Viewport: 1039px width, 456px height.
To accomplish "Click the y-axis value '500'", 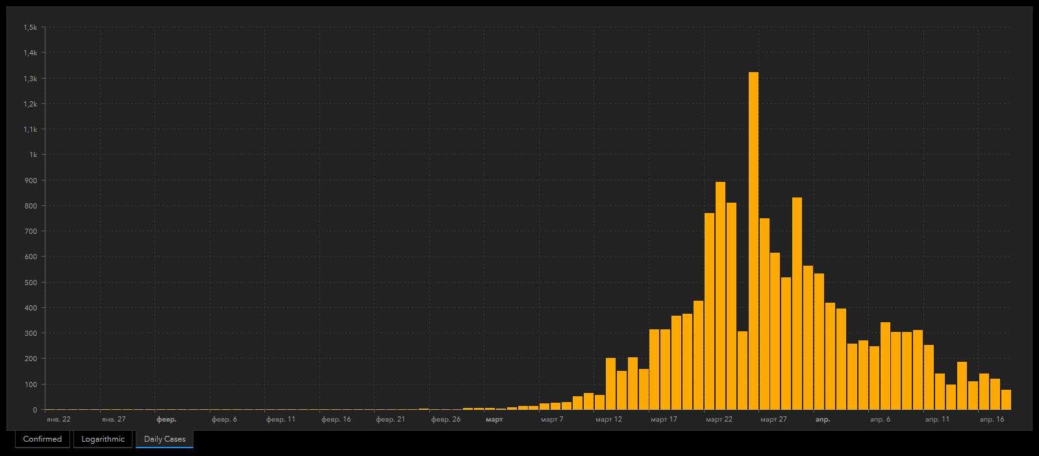I will 31,283.
